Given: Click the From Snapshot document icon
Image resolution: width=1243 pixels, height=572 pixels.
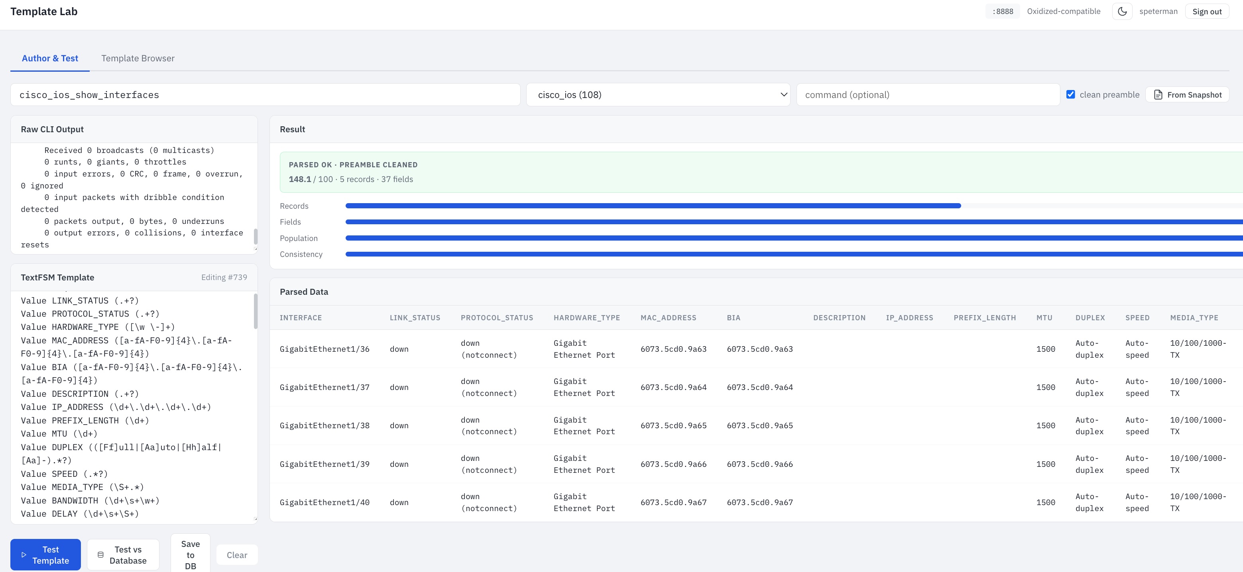Looking at the screenshot, I should [x=1158, y=95].
